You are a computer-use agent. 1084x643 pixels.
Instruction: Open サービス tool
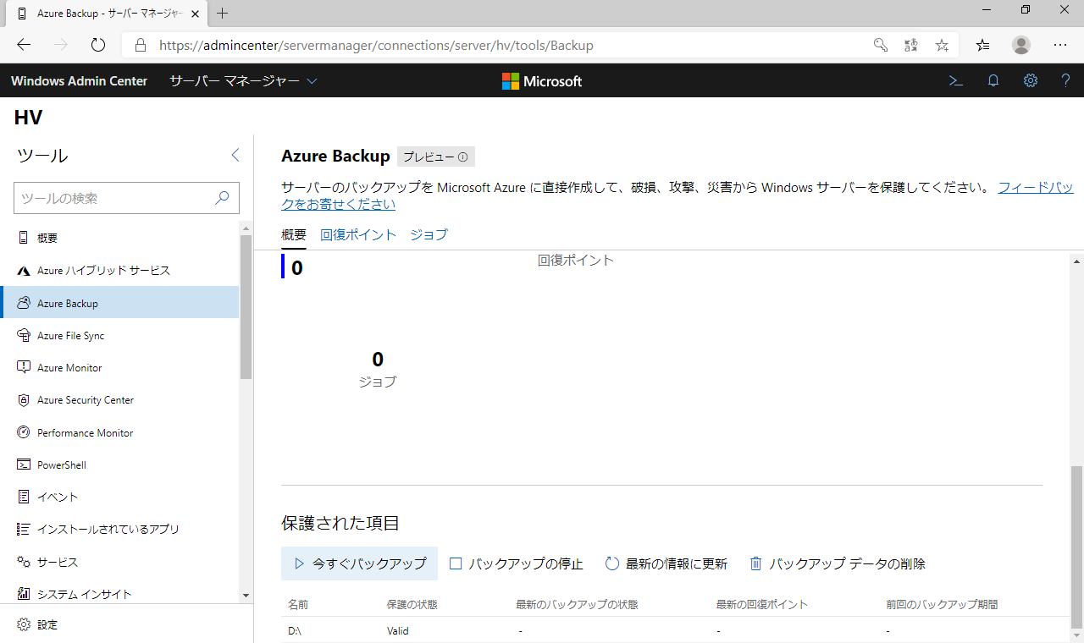click(x=119, y=562)
